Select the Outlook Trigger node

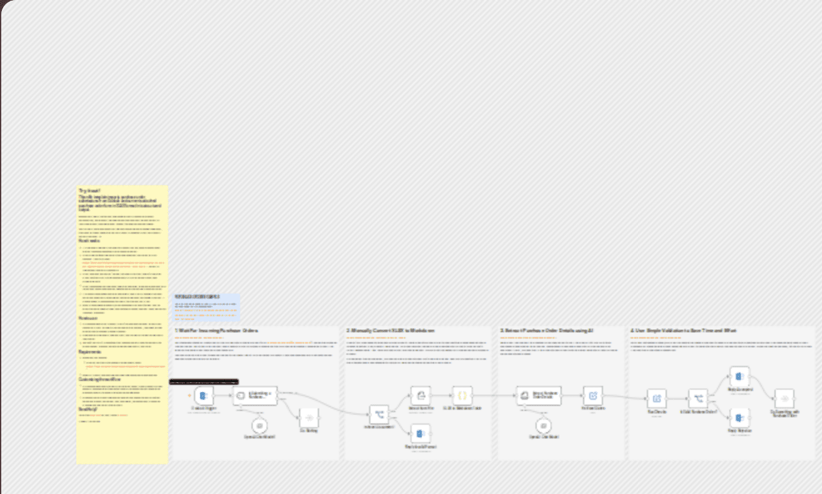204,395
